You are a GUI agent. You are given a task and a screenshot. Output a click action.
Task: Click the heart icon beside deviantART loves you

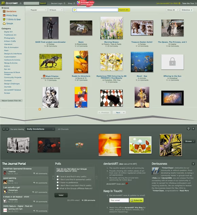coord(127,183)
